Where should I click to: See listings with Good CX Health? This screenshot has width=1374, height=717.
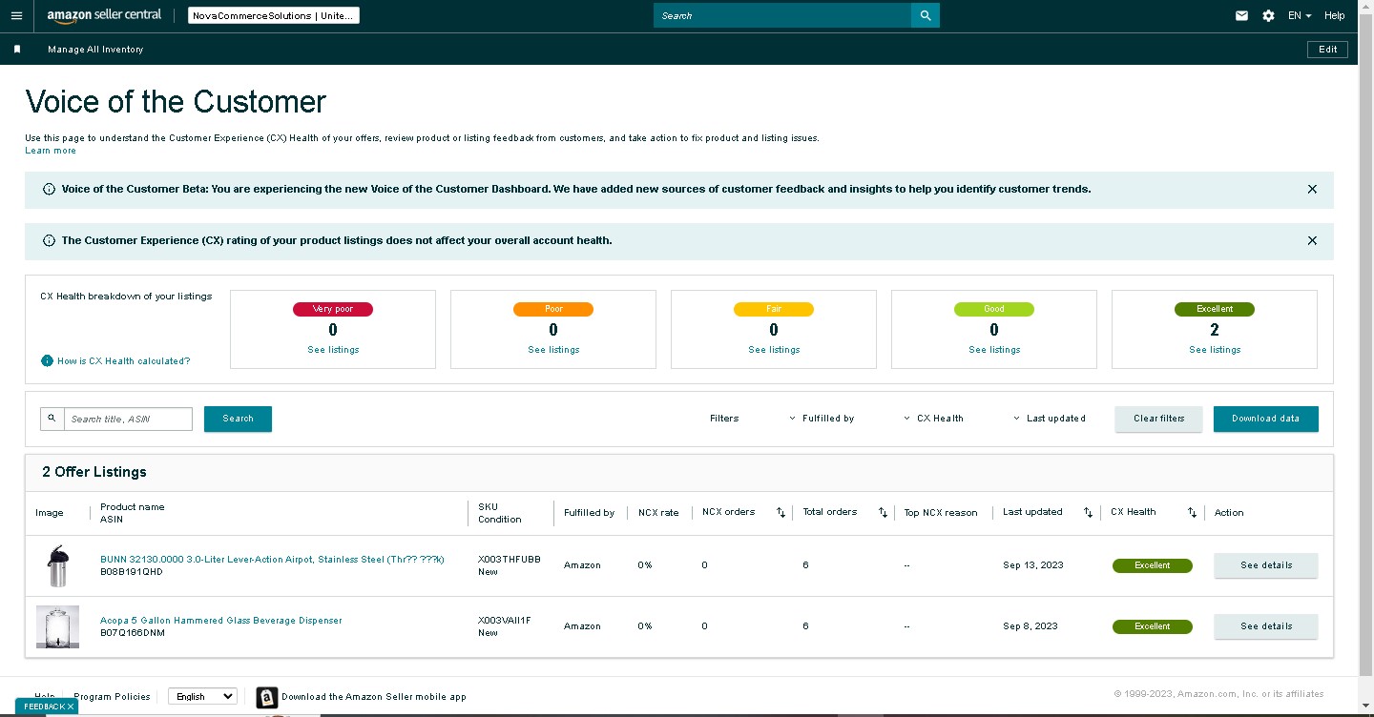(994, 350)
